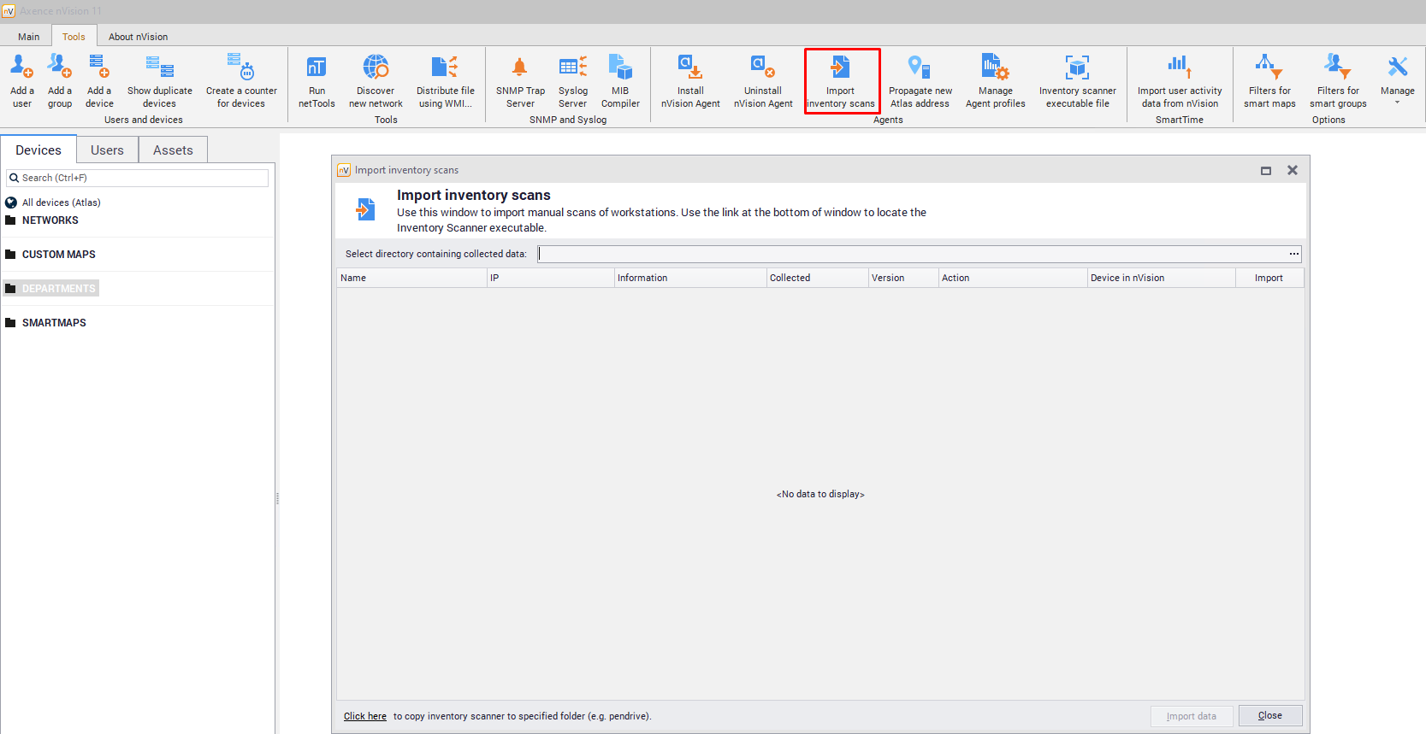Switch to the Assets tab
The height and width of the screenshot is (734, 1426).
[x=173, y=150]
